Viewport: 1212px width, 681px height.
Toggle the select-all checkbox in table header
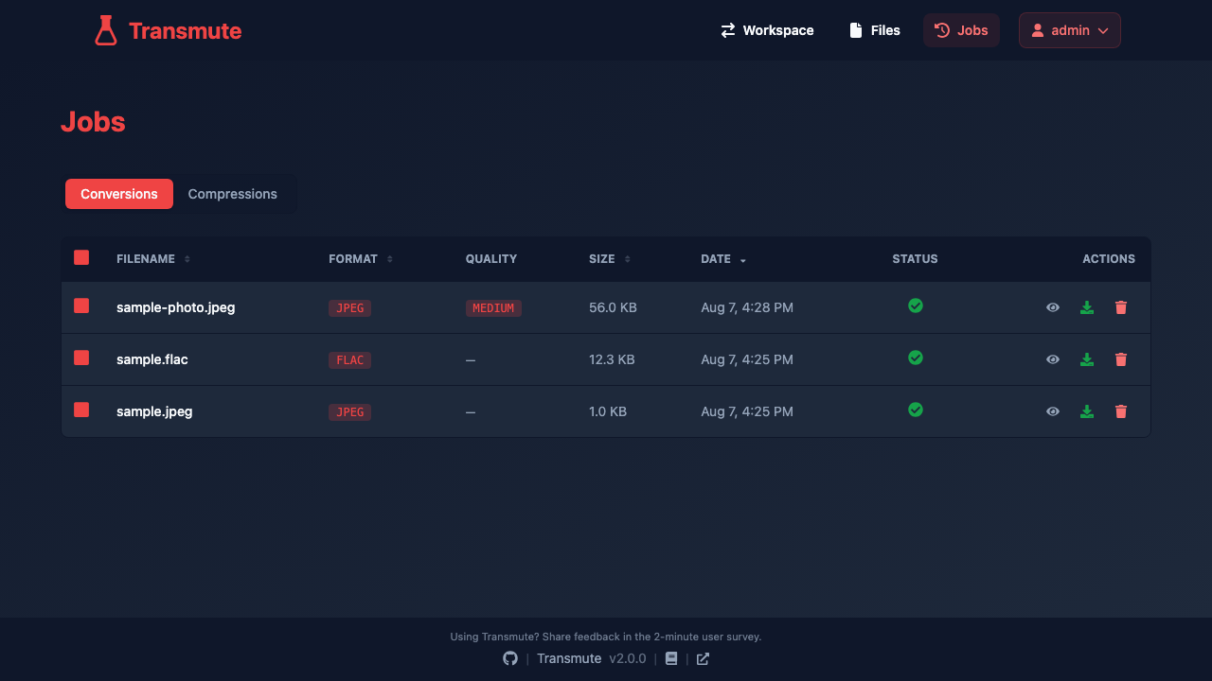pos(81,257)
